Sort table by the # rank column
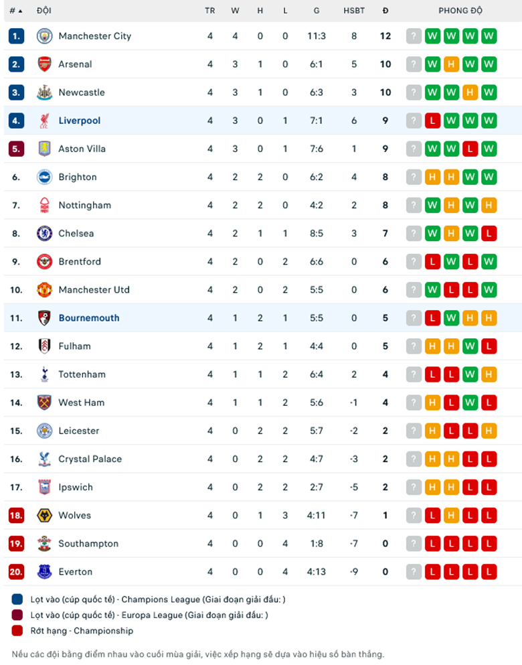This screenshot has width=522, height=665. tap(16, 11)
